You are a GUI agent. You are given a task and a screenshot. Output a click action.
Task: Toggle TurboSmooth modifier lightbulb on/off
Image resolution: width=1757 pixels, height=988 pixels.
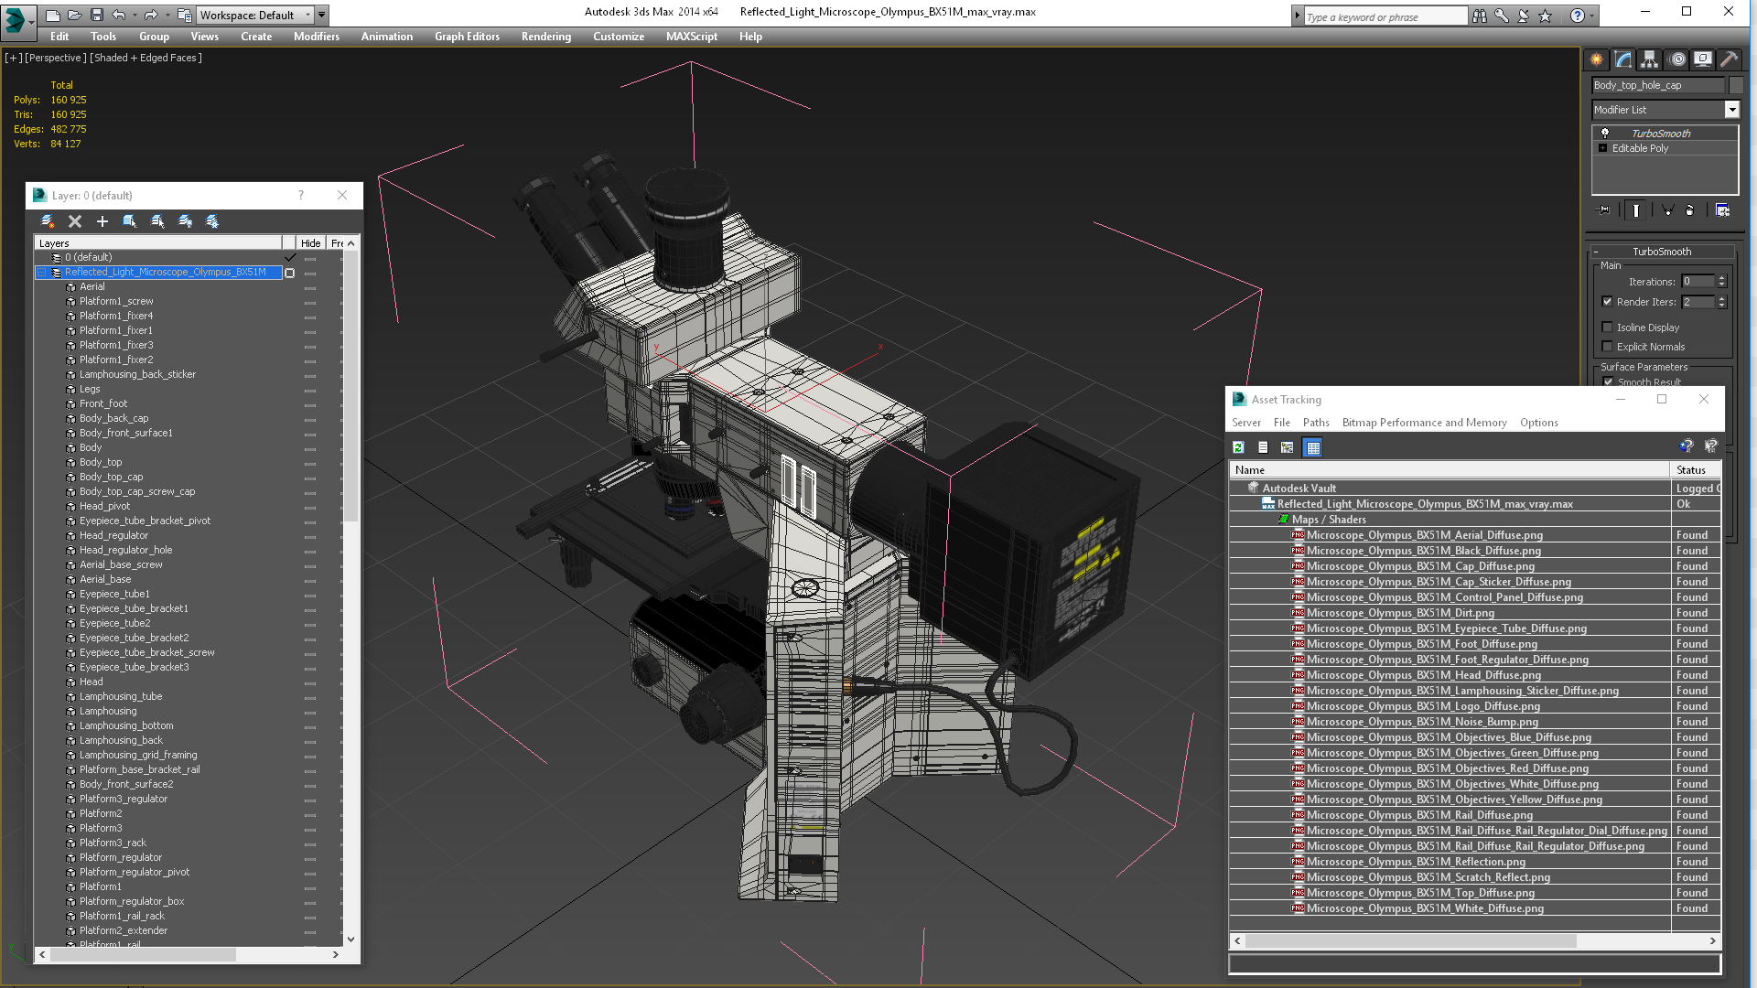coord(1605,134)
